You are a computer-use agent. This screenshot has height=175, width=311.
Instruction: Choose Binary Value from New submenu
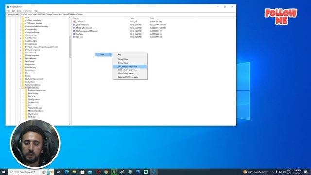[130, 63]
